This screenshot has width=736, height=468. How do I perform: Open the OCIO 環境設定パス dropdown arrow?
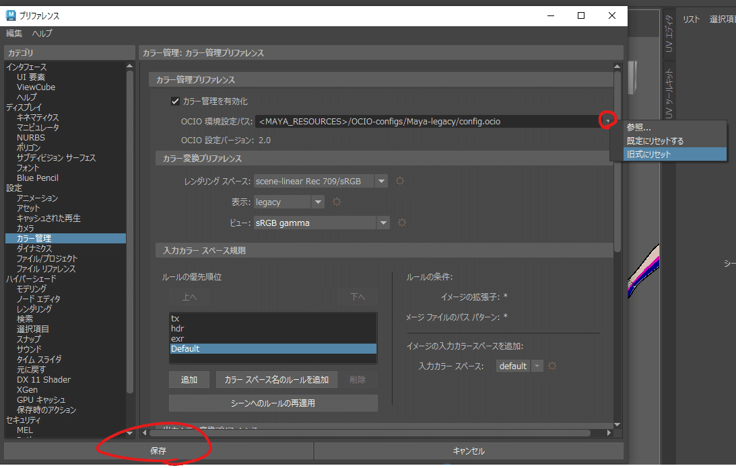click(607, 120)
